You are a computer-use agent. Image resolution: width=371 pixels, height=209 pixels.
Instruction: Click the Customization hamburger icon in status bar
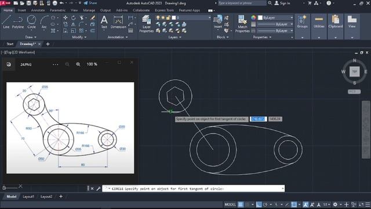pyautogui.click(x=367, y=204)
